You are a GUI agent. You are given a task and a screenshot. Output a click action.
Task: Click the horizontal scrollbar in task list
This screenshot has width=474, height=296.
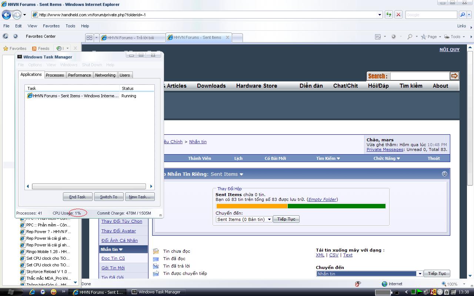point(89,186)
